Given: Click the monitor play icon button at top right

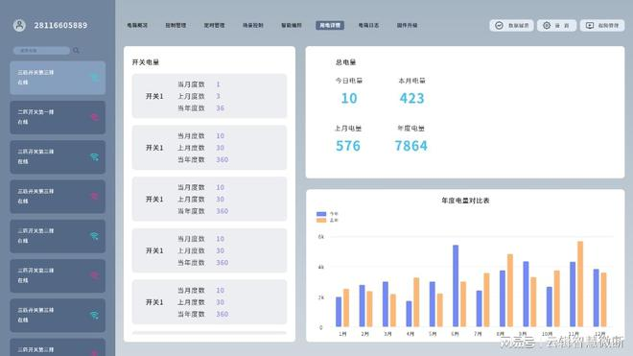Looking at the screenshot, I should (590, 26).
